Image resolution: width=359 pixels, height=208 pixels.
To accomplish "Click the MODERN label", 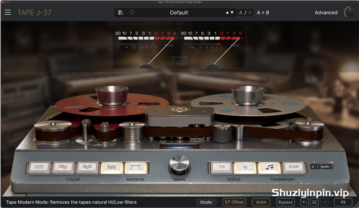I will (135, 180).
